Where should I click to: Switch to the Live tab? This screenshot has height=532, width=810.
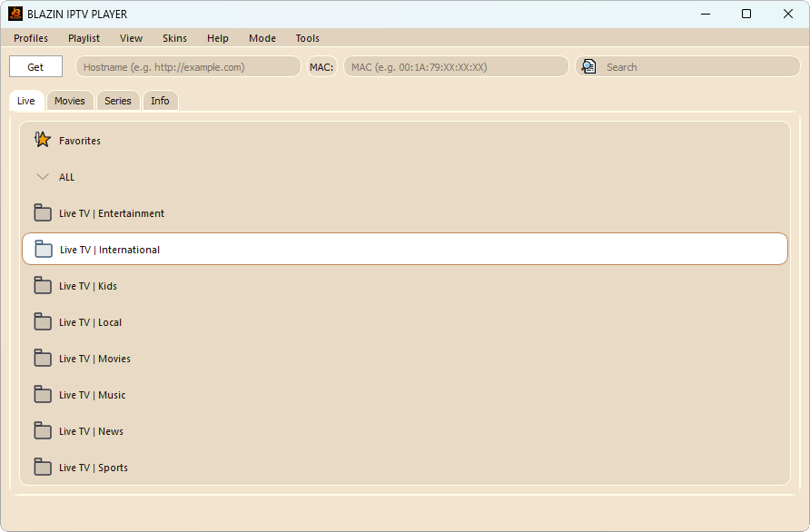[x=26, y=101]
